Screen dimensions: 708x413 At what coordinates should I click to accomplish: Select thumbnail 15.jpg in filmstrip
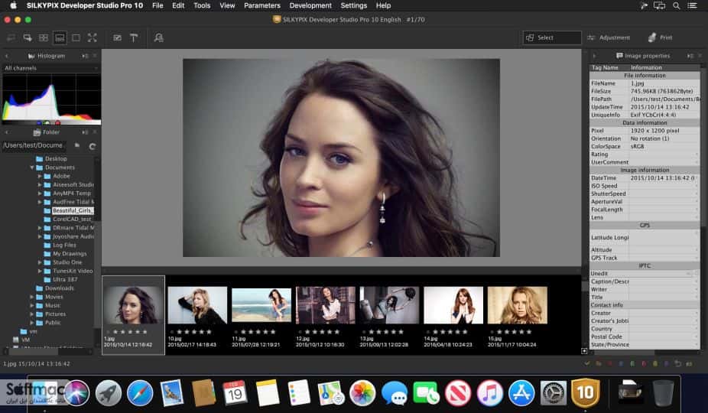[518, 305]
